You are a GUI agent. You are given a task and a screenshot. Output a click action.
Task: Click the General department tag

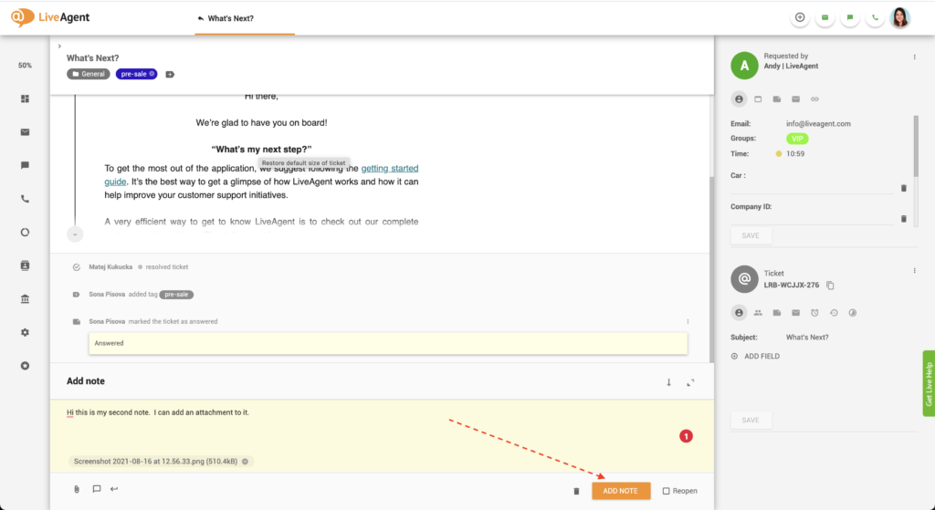click(89, 74)
